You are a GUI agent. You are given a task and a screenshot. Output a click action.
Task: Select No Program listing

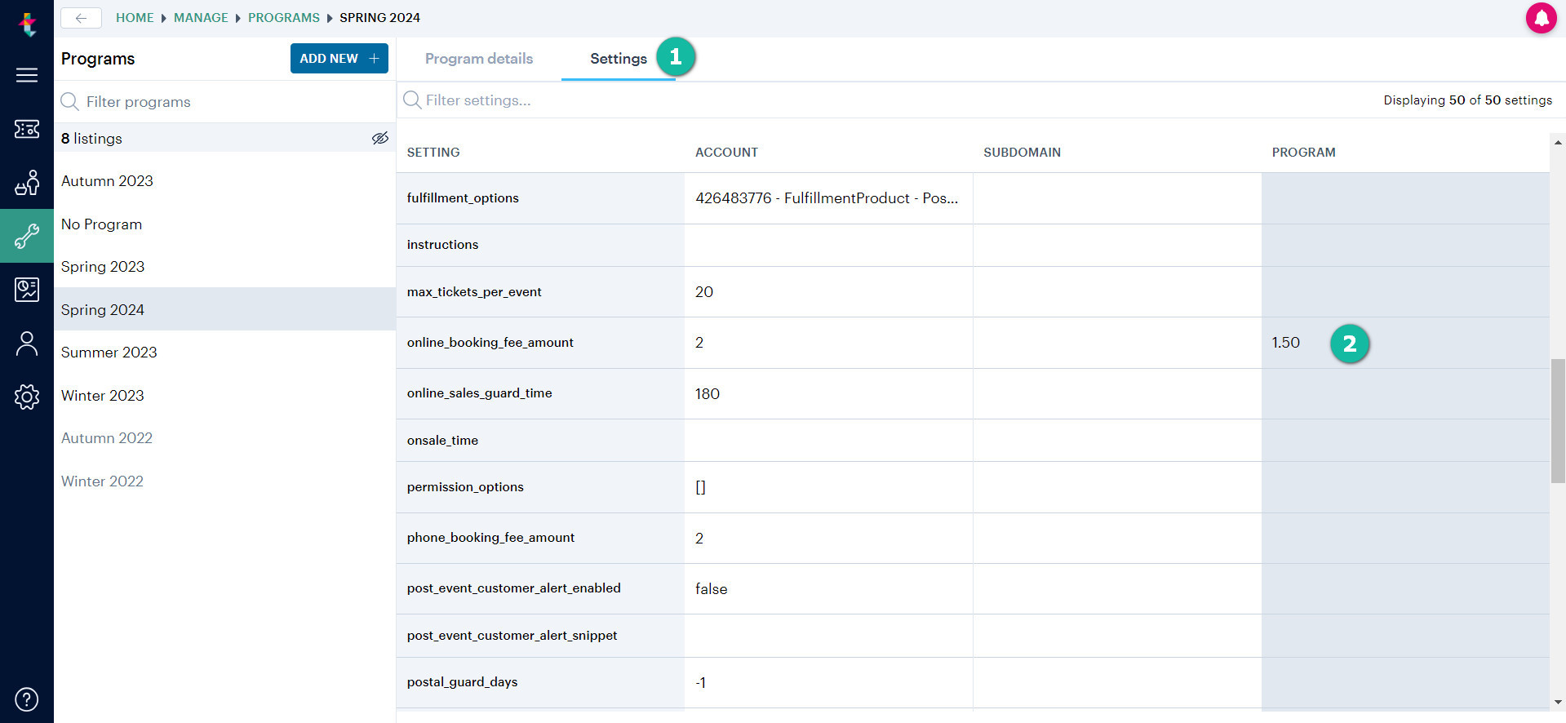coord(225,224)
